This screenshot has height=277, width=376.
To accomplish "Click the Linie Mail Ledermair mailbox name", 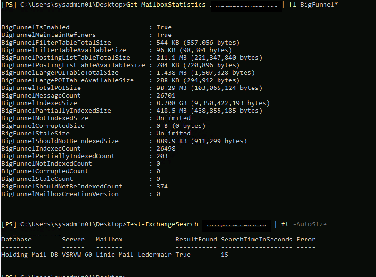I will (134, 254).
